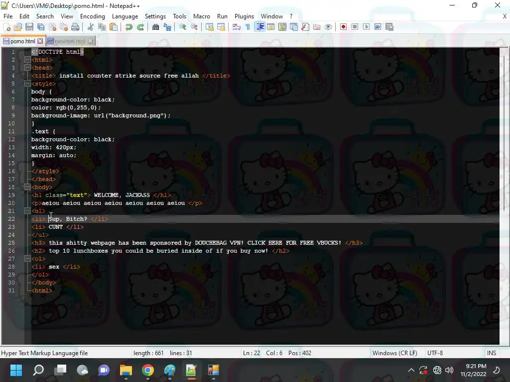The height and width of the screenshot is (382, 510).
Task: Open the Document List panel icon
Action: [x=294, y=27]
